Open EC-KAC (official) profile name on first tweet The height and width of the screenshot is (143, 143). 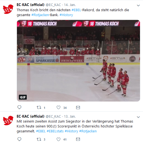[31, 5]
